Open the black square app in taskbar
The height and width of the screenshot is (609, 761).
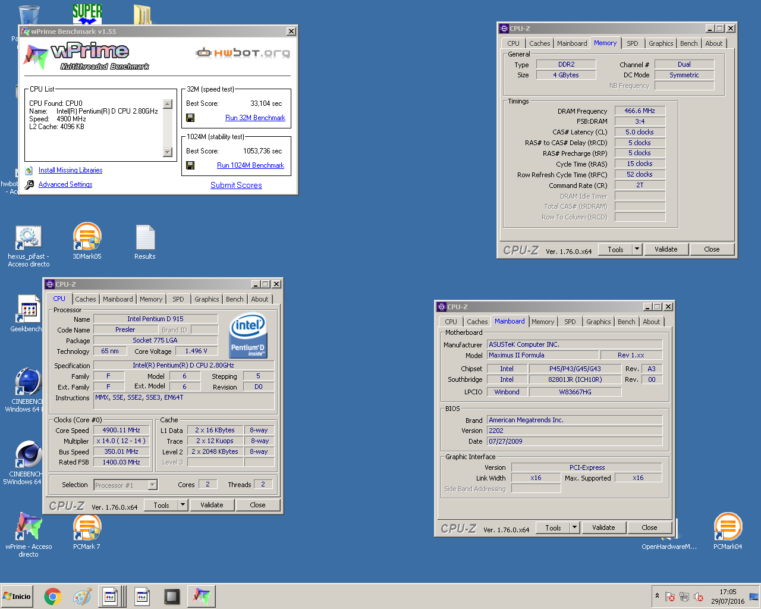pos(172,597)
